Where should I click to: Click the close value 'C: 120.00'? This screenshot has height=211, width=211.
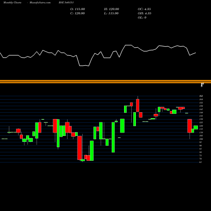point(78,14)
